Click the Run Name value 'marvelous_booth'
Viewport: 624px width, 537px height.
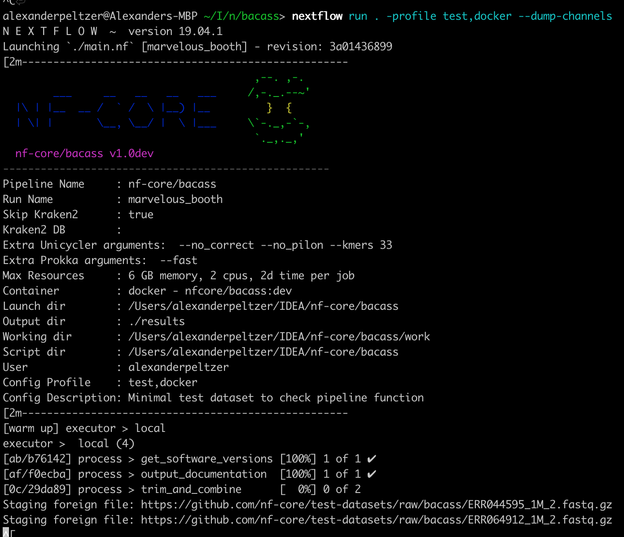[x=176, y=199]
